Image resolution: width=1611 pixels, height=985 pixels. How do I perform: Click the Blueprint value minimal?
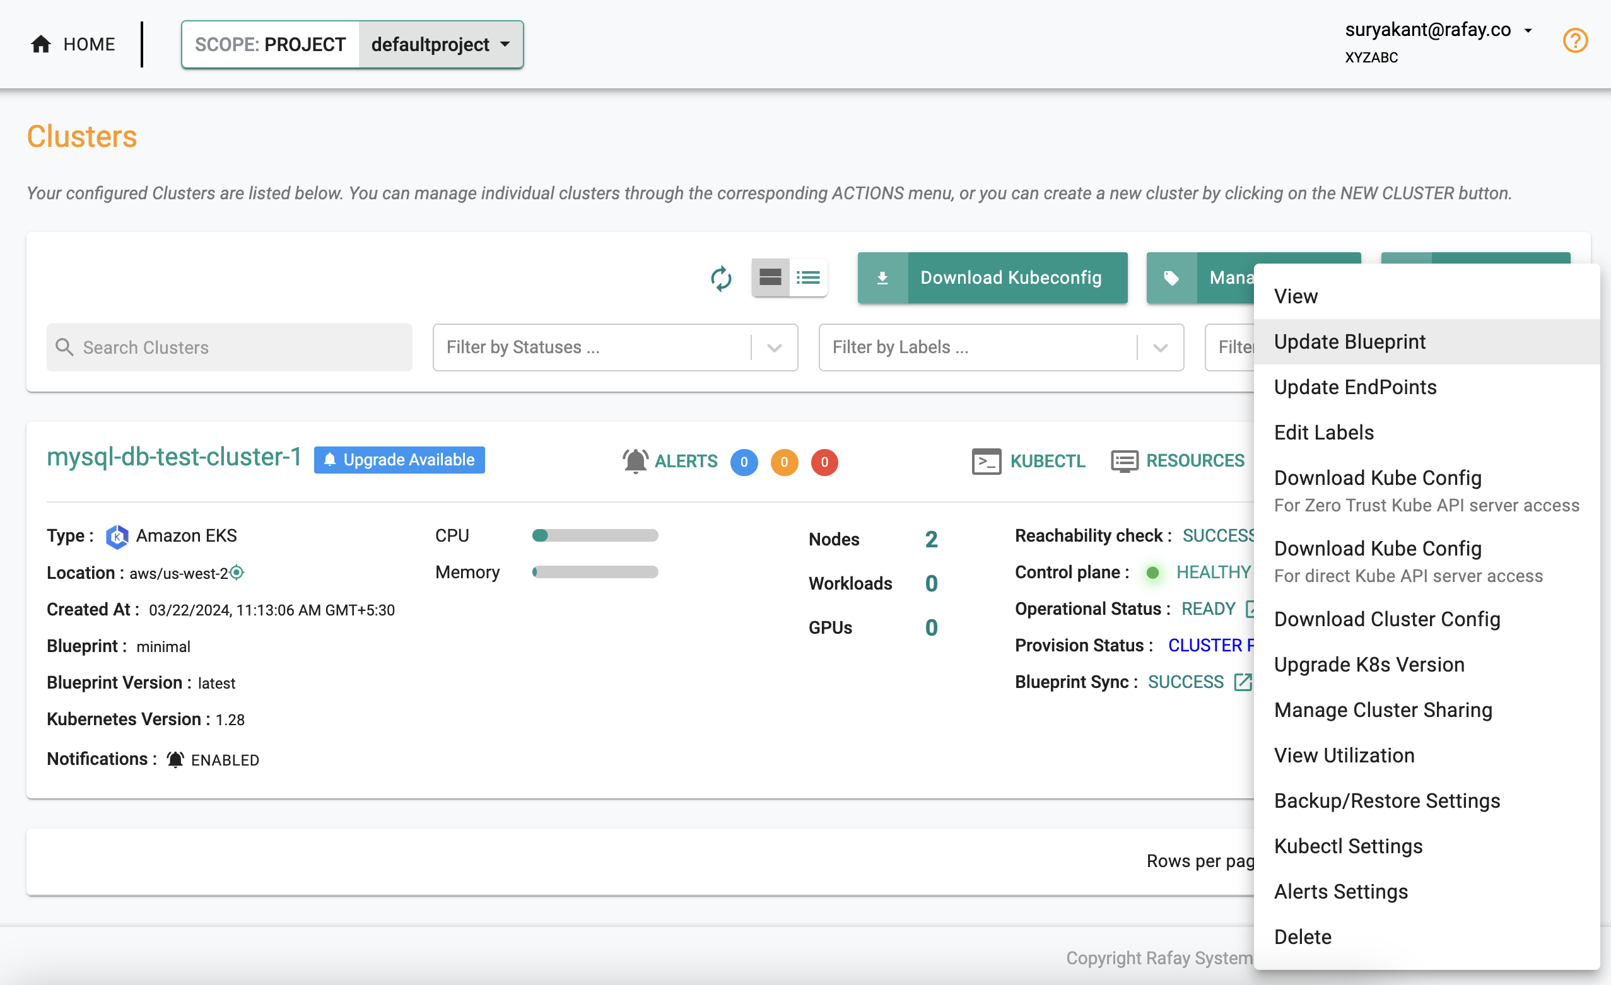coord(163,646)
